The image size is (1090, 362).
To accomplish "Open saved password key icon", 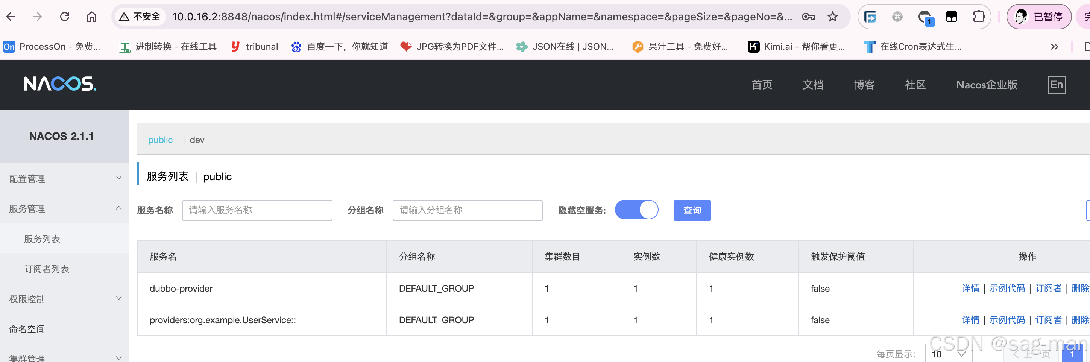I will pyautogui.click(x=809, y=17).
